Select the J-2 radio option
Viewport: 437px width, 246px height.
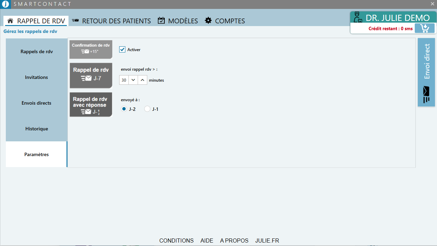pos(124,109)
